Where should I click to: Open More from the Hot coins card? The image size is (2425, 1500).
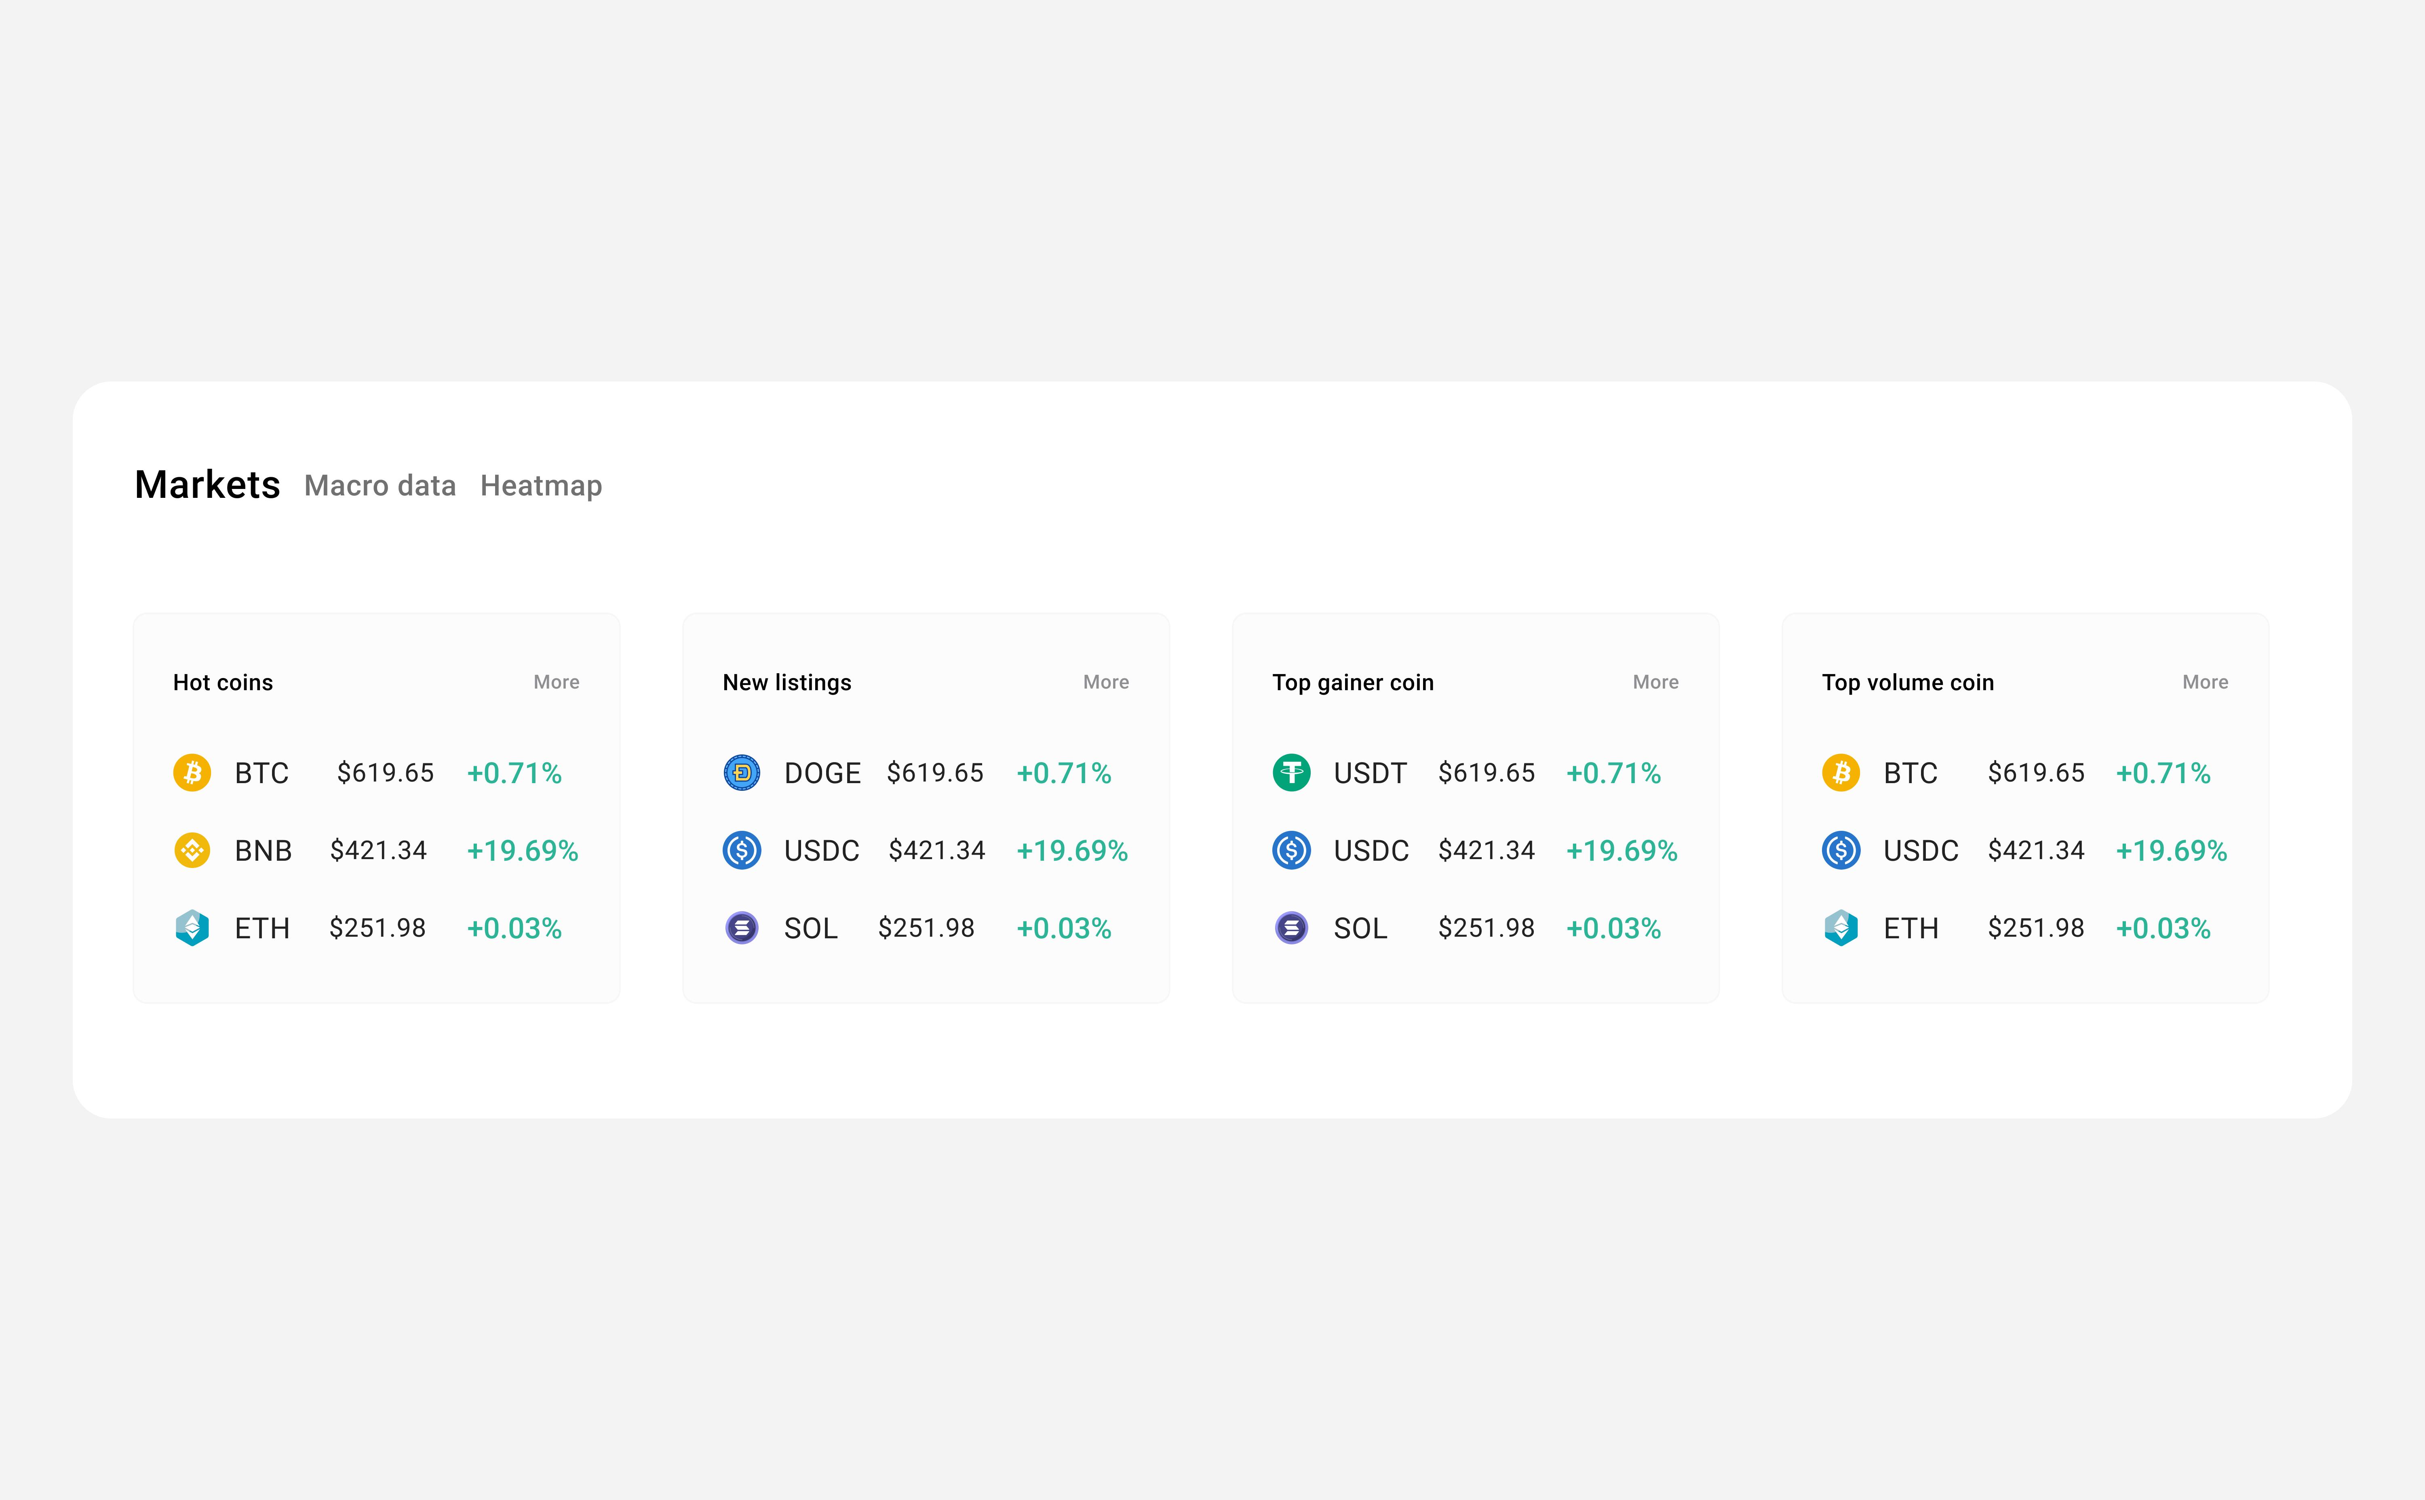556,682
